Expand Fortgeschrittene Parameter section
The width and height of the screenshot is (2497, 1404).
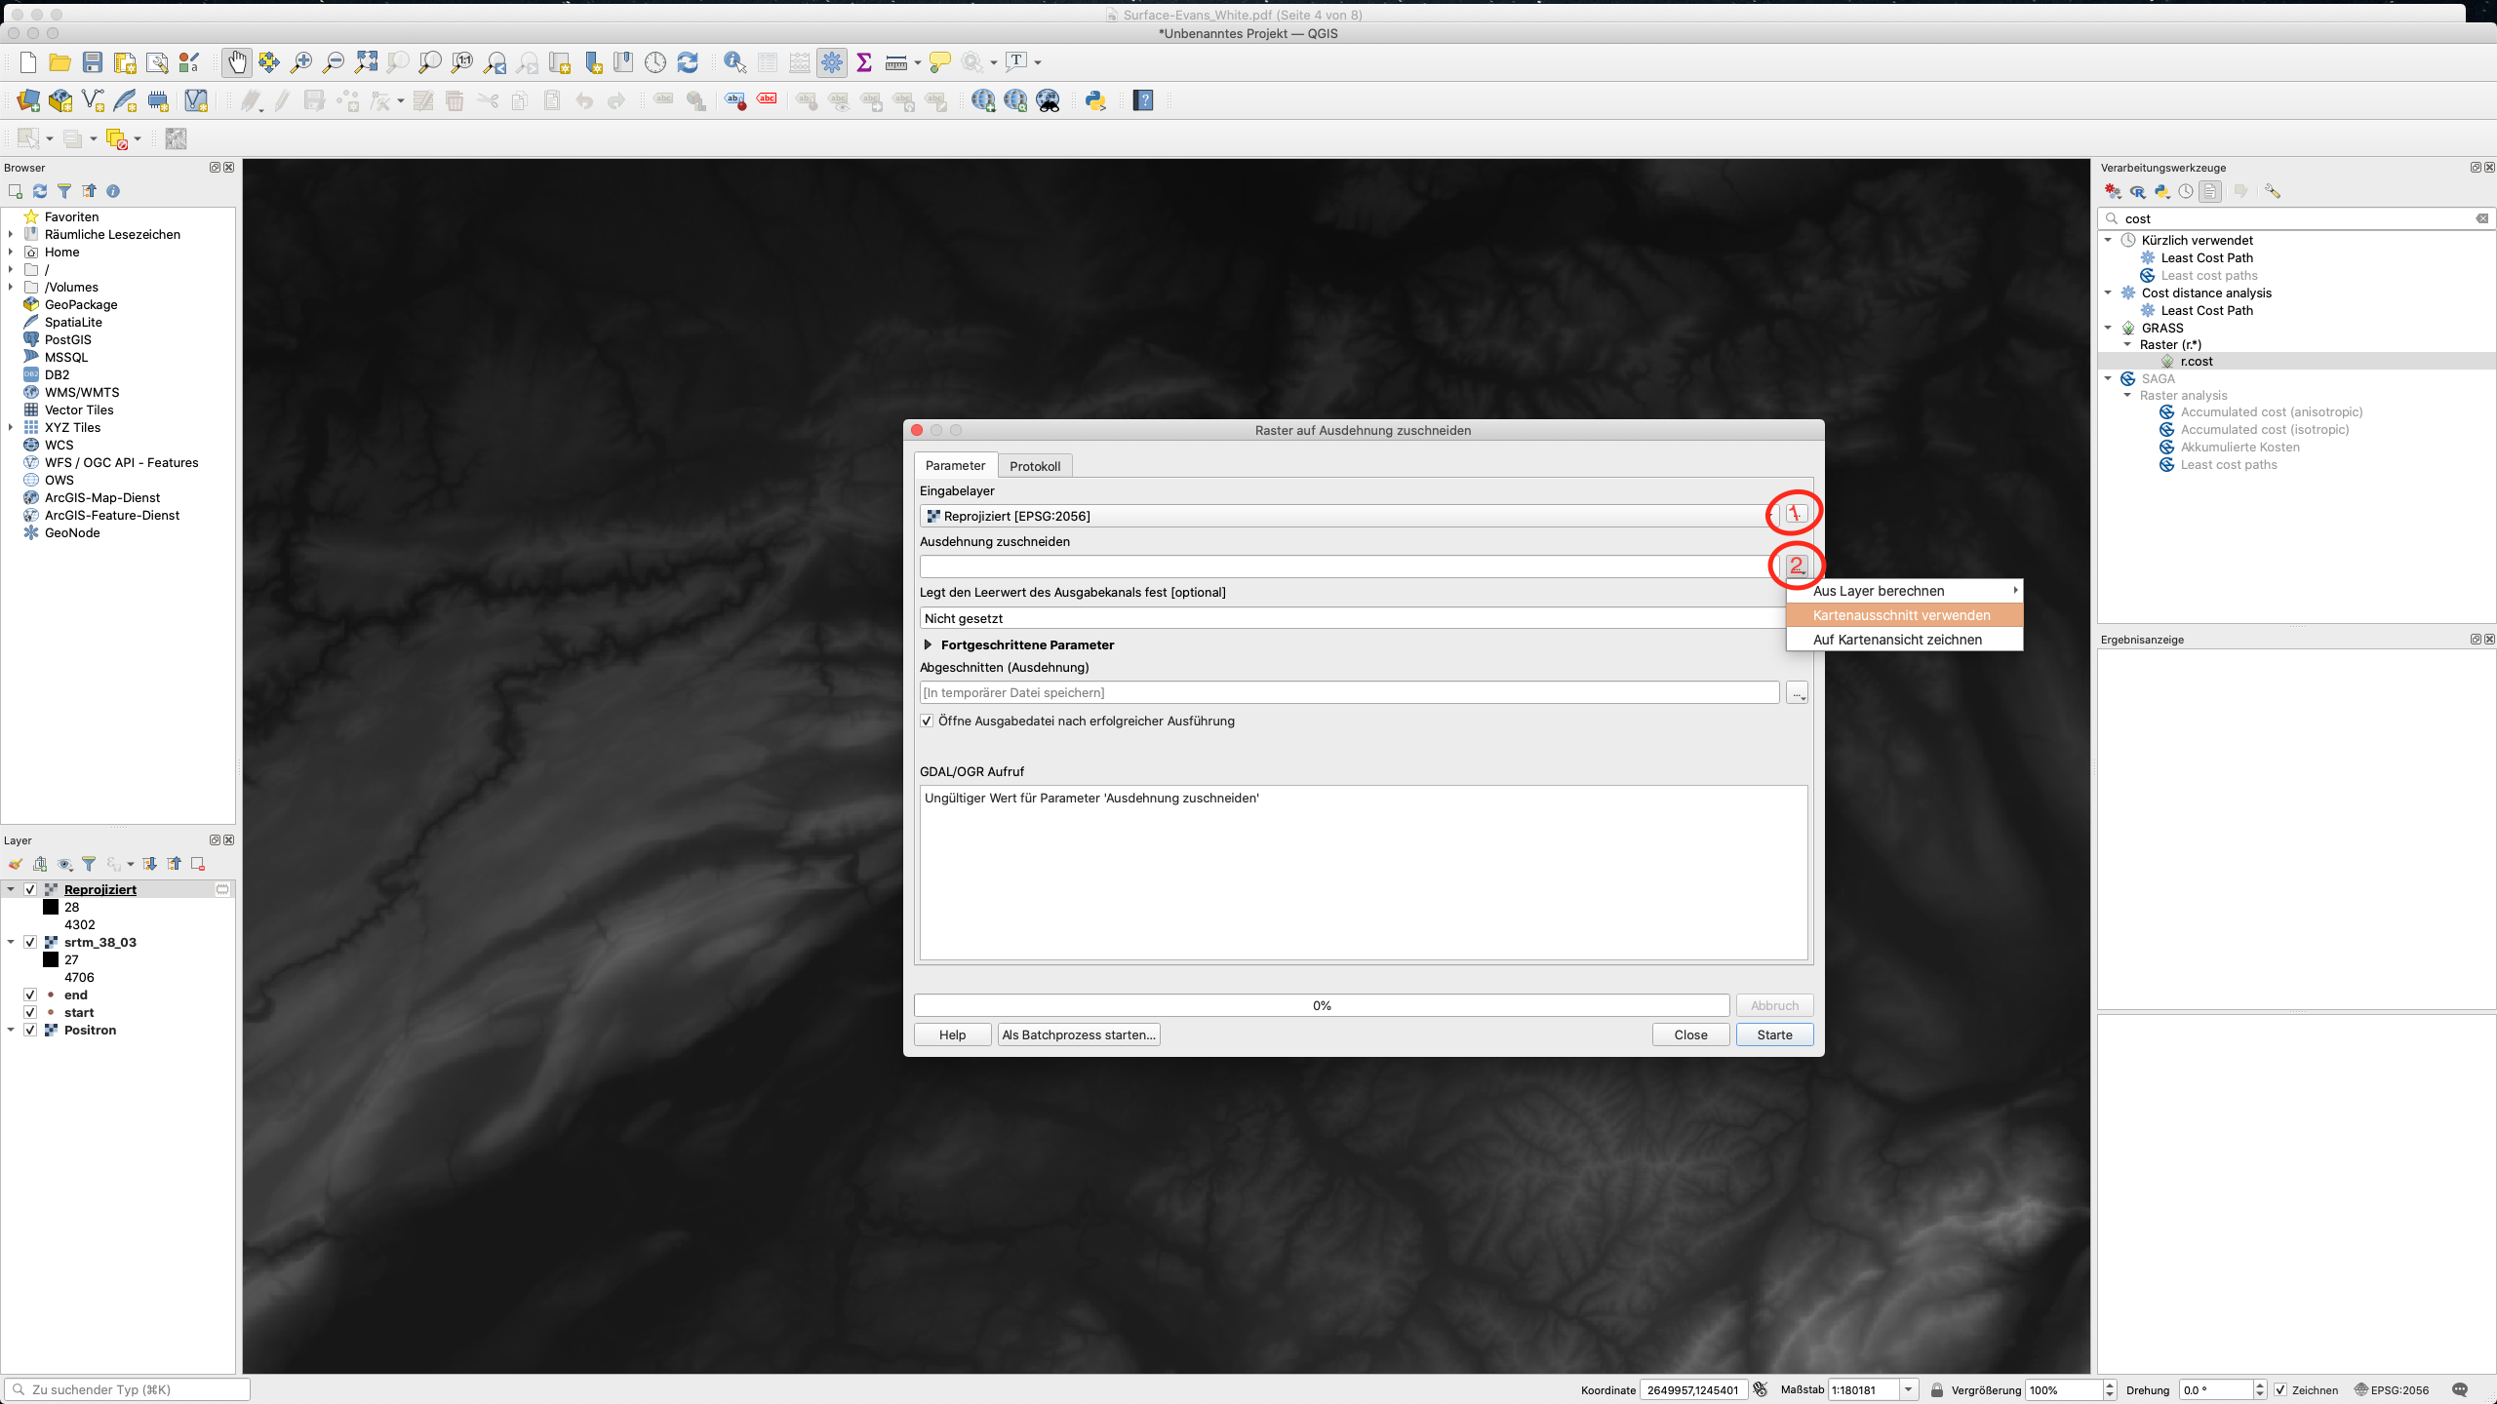pos(928,644)
